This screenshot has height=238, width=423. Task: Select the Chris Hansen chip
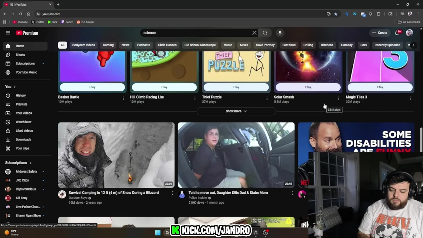pyautogui.click(x=167, y=45)
